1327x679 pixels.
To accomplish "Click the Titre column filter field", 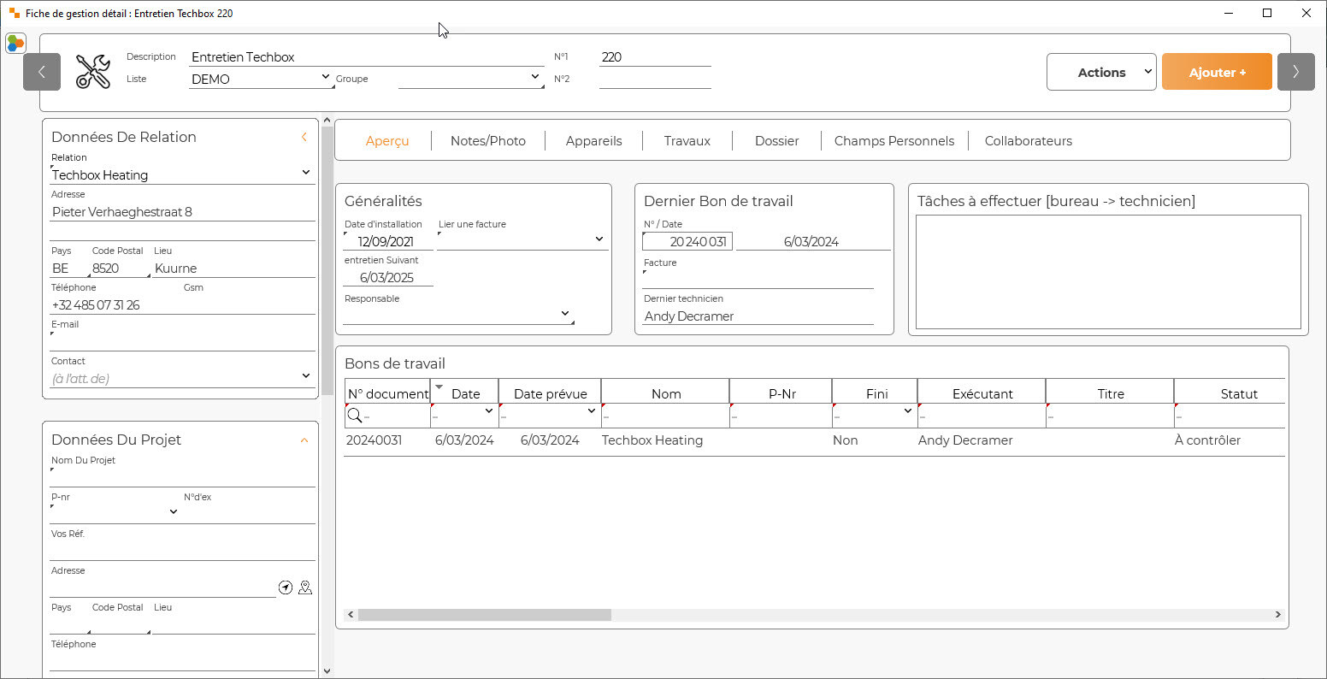I will 1110,416.
